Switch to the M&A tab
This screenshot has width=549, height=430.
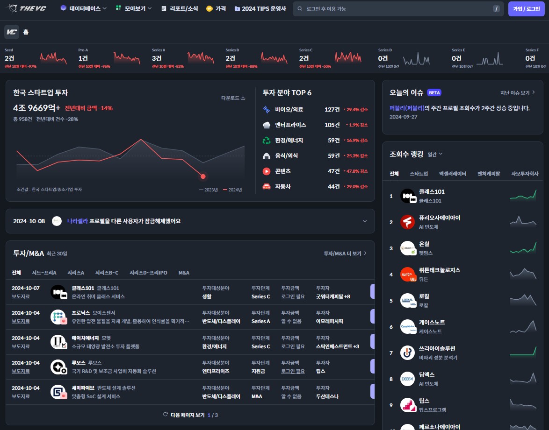pyautogui.click(x=184, y=273)
